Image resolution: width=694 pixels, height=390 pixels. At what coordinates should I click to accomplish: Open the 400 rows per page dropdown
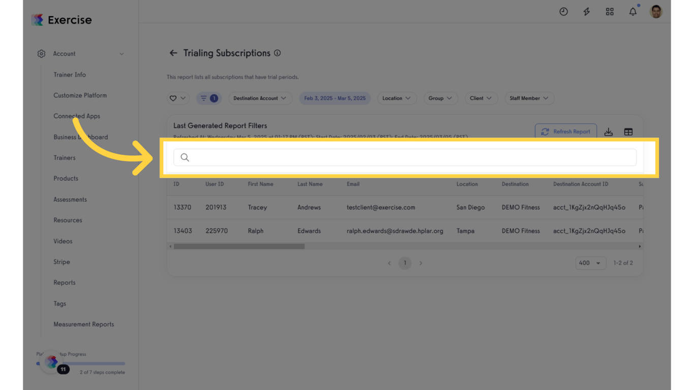(590, 263)
